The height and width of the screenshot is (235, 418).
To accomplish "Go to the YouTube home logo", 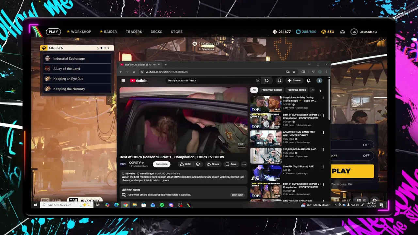I will pyautogui.click(x=139, y=81).
